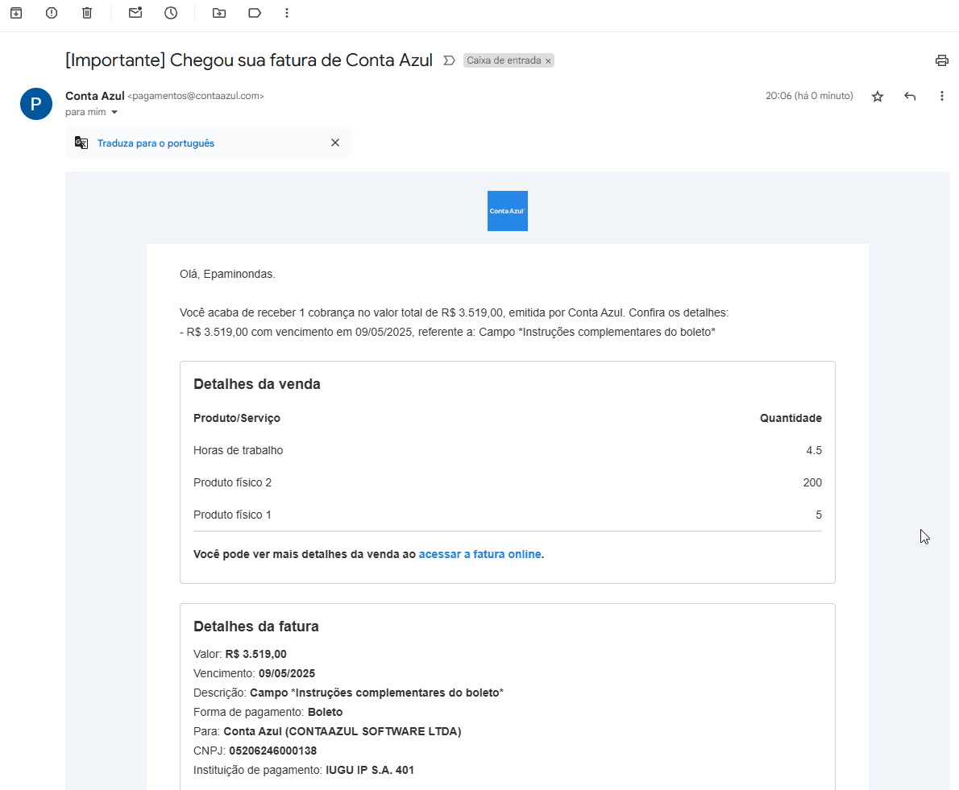Open the message options three-dot menu
The image size is (959, 790).
point(941,96)
